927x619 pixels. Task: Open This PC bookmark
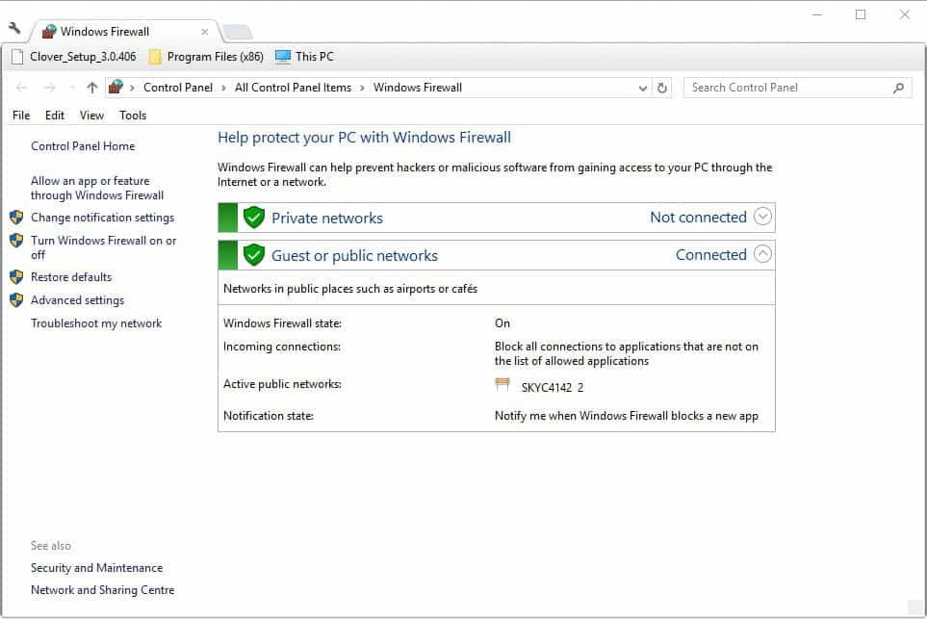click(x=304, y=57)
